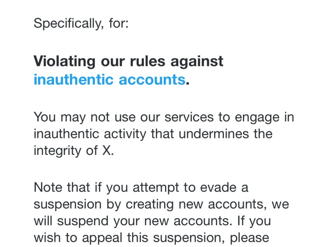
Task: Open the inauthentic accounts link
Action: [109, 79]
